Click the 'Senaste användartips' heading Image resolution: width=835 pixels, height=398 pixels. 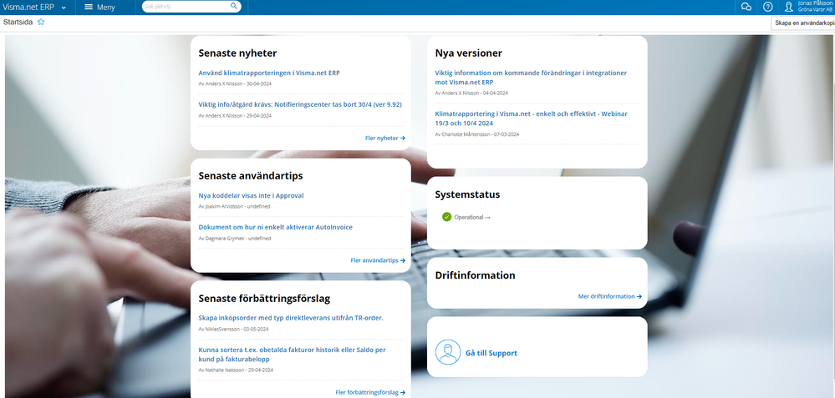point(251,175)
